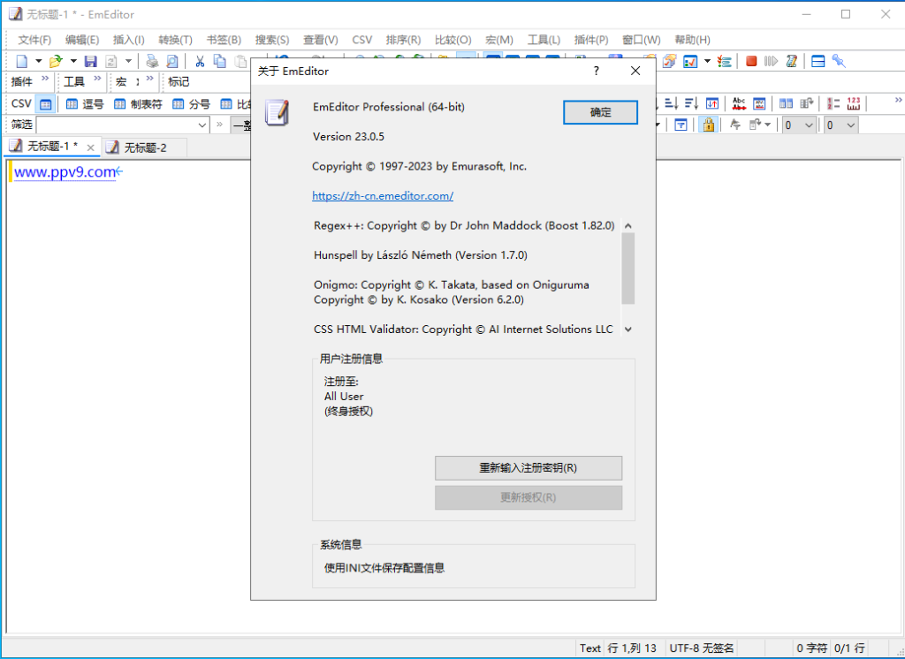Open the dropdown arrow next to New
Screen dimensions: 905x659
(x=38, y=61)
